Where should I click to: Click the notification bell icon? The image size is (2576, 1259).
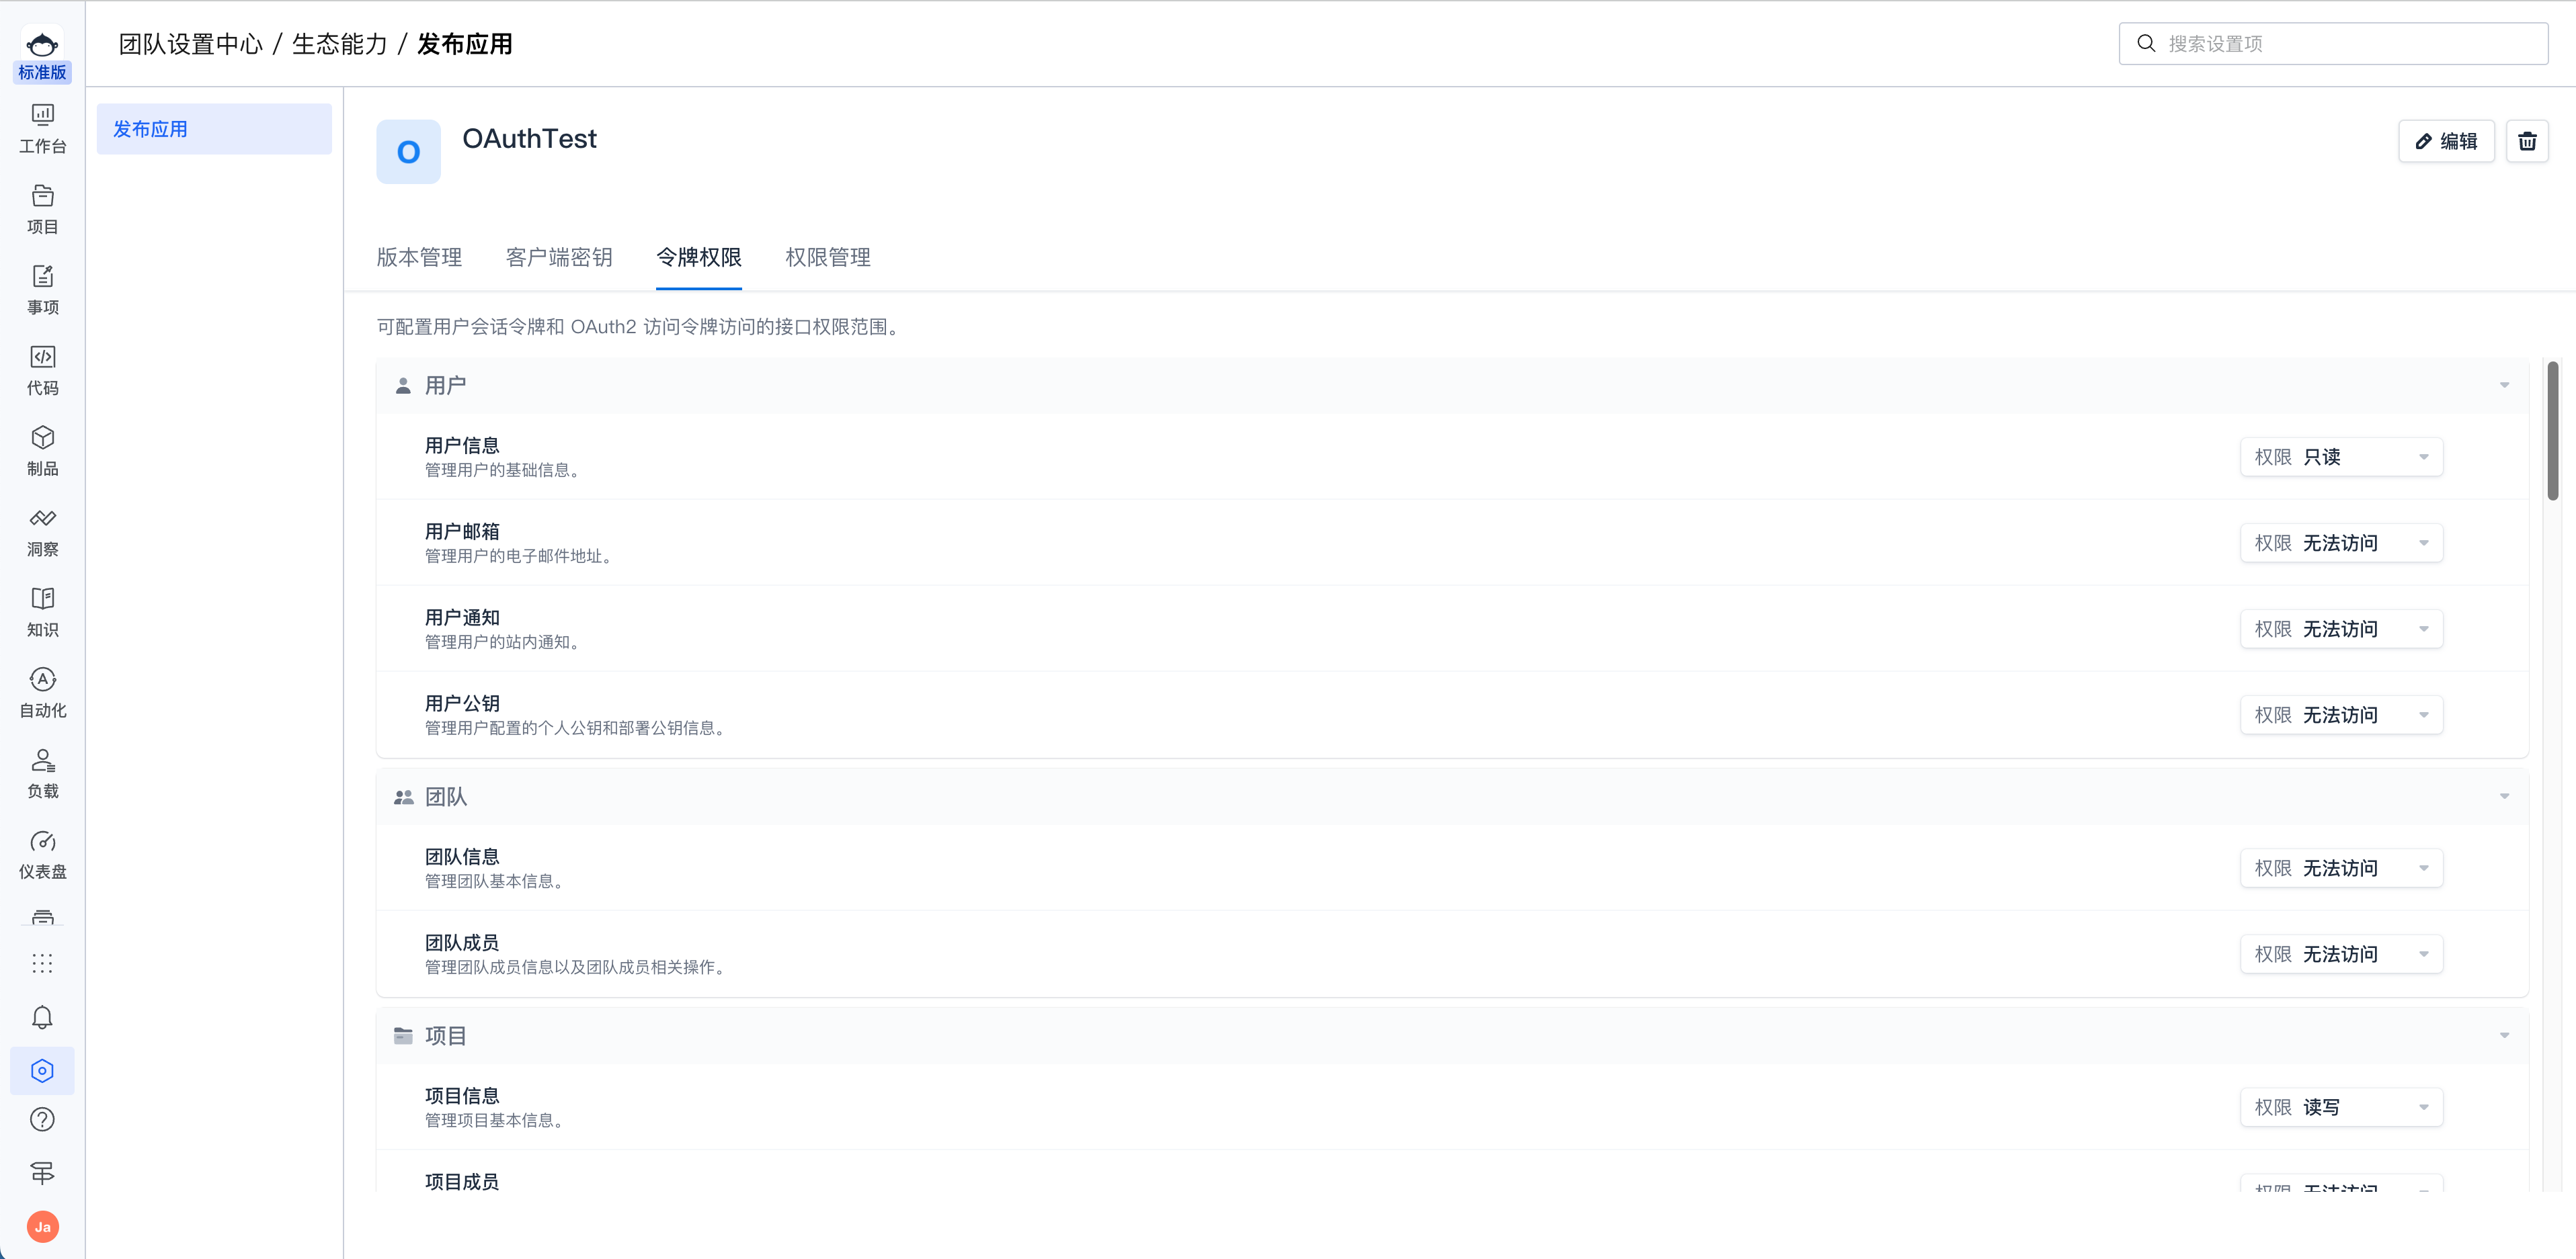pyautogui.click(x=42, y=1017)
